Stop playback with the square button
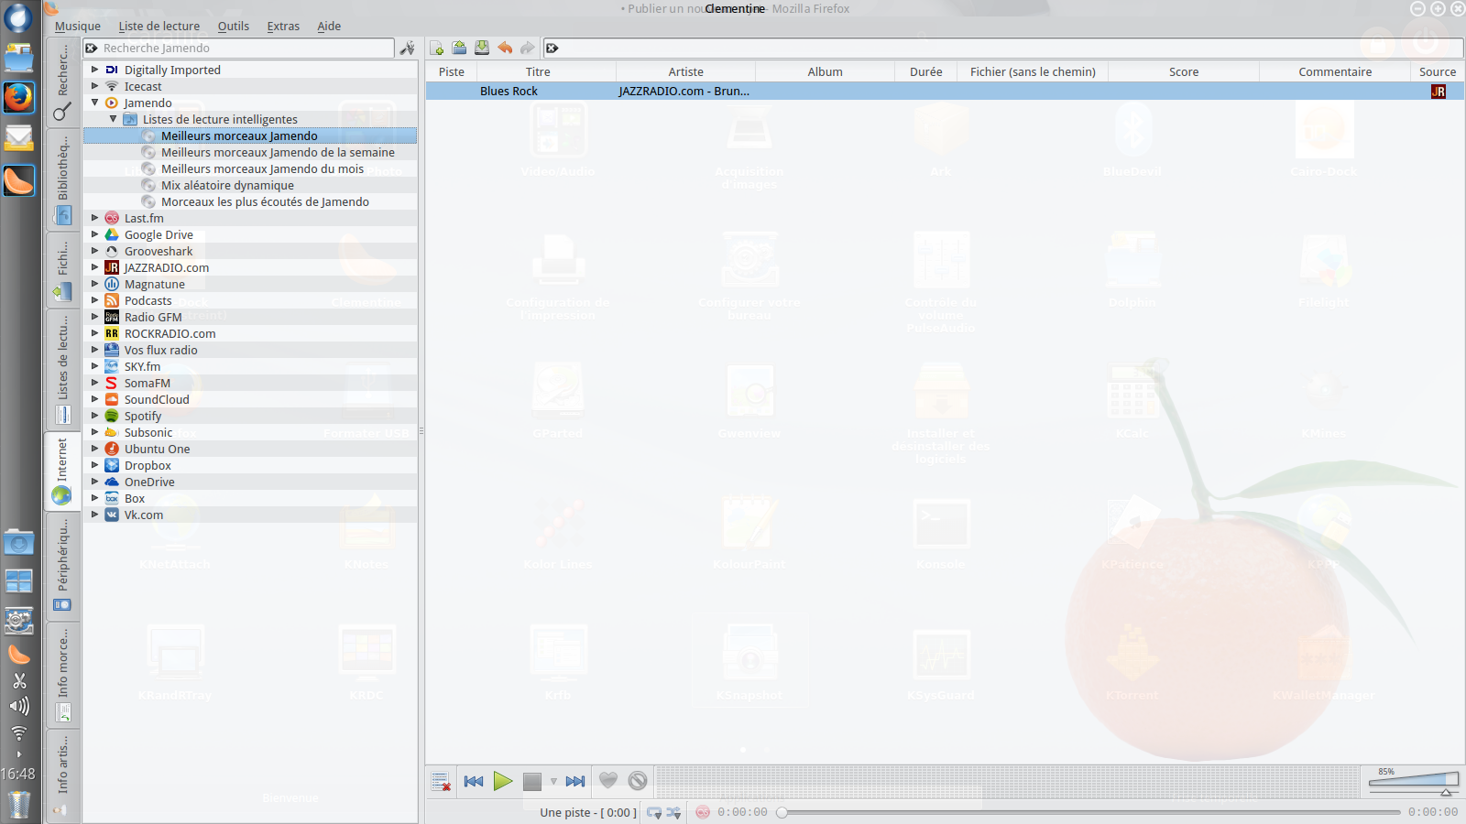Viewport: 1466px width, 824px height. point(532,781)
